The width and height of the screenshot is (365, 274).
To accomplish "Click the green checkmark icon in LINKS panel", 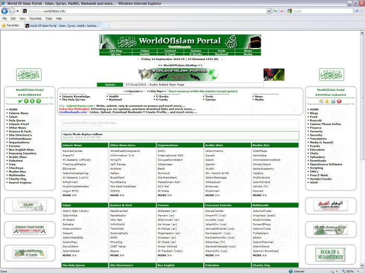I will [20, 101].
